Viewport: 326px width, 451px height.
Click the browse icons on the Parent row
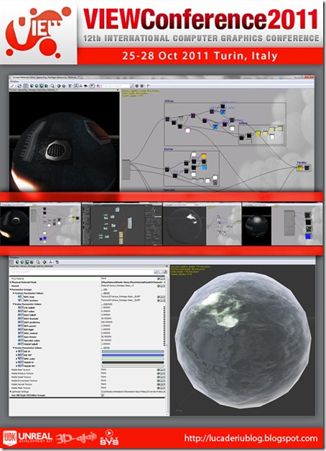pos(162,286)
